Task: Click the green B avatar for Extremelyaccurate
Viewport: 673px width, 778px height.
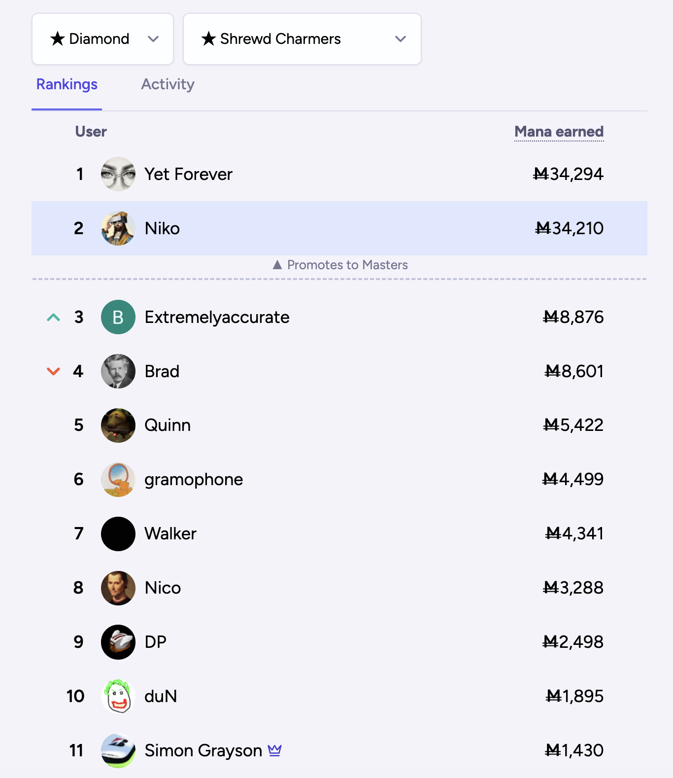Action: [x=118, y=317]
